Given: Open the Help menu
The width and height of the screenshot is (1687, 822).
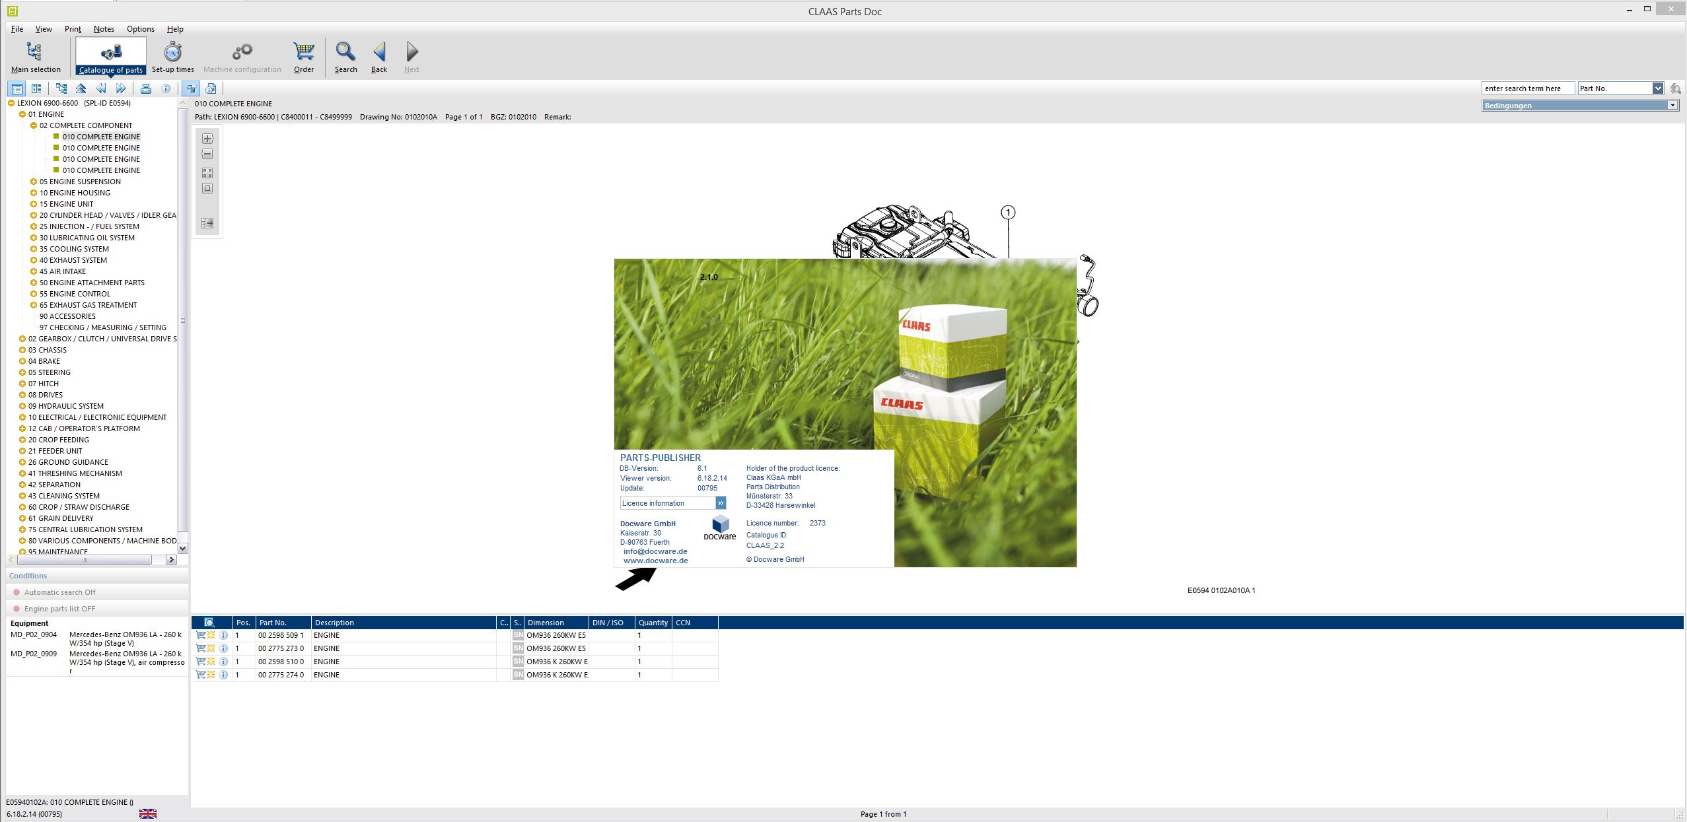Looking at the screenshot, I should pos(175,29).
